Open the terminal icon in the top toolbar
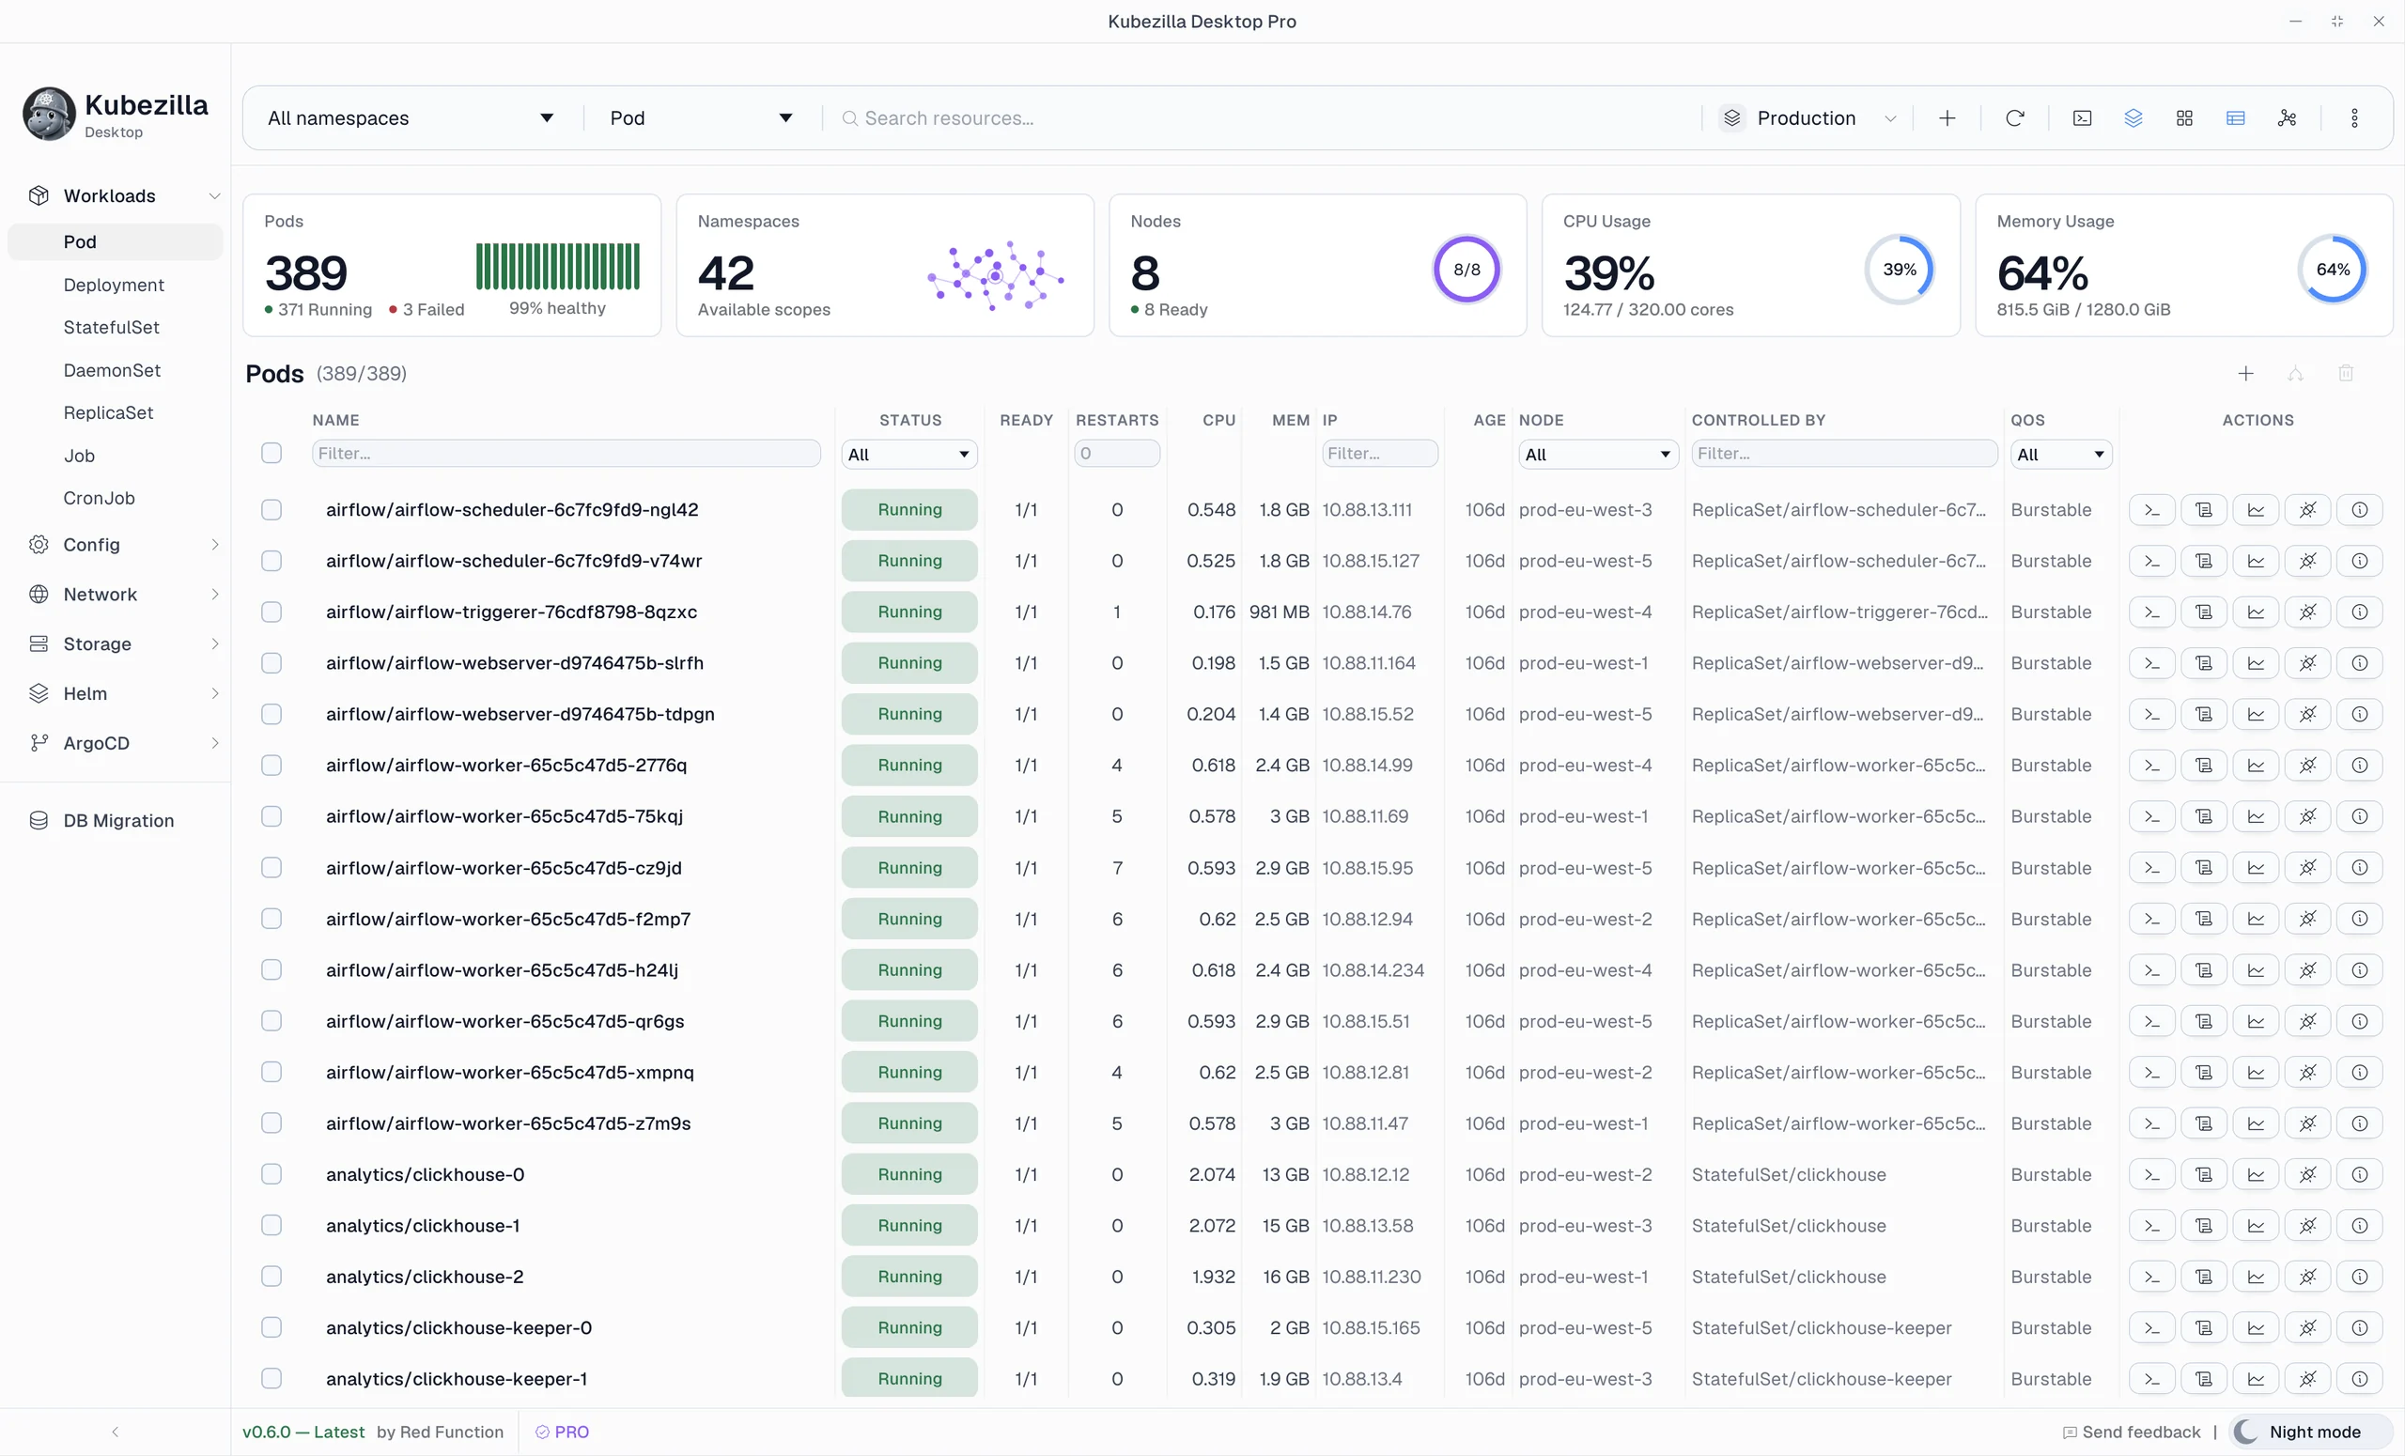The width and height of the screenshot is (2405, 1456). pos(2082,118)
